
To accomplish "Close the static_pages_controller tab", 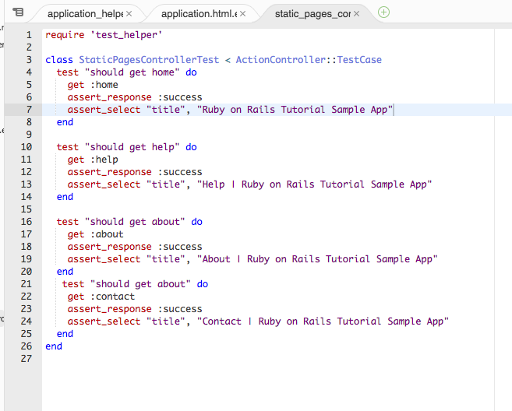I will tap(357, 14).
